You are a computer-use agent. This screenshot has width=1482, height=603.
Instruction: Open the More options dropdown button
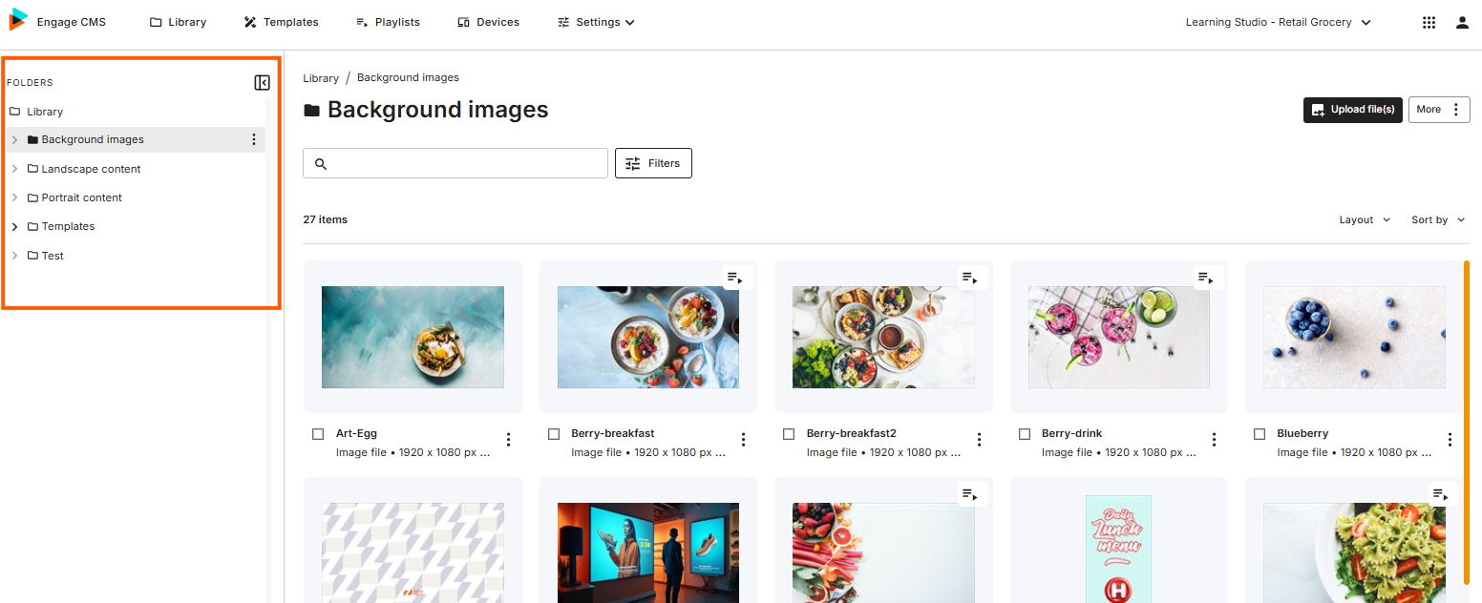(1439, 110)
